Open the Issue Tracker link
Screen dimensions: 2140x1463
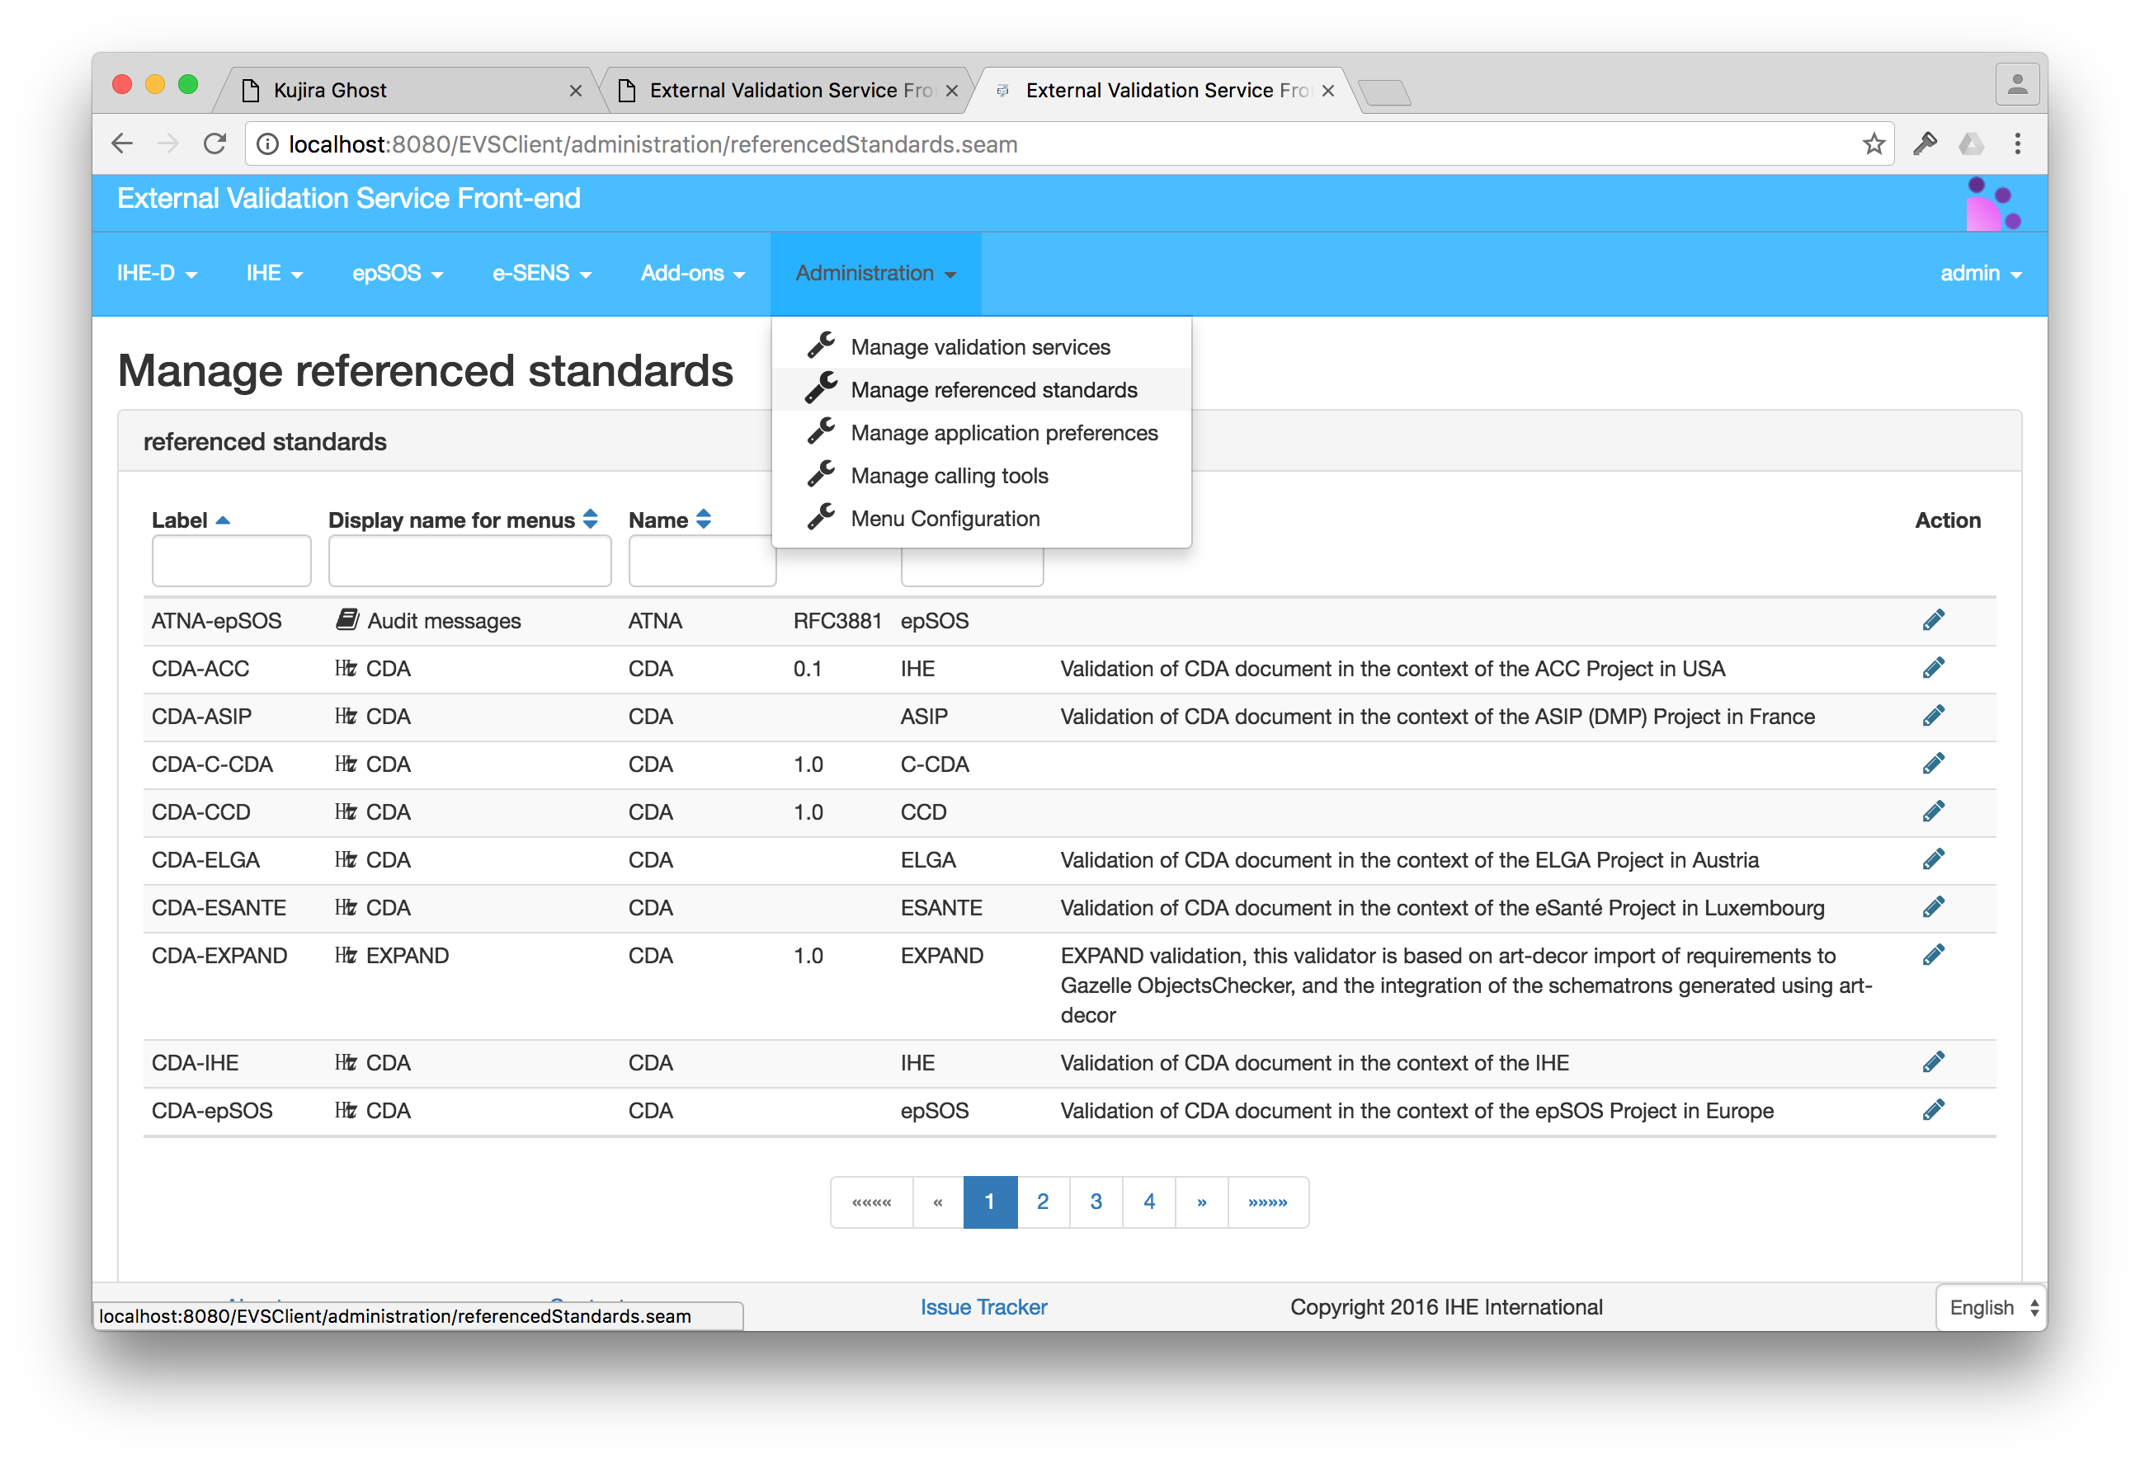coord(983,1306)
